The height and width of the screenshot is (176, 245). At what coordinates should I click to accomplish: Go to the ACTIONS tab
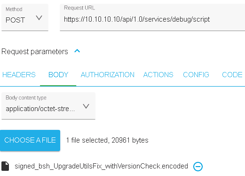[158, 75]
